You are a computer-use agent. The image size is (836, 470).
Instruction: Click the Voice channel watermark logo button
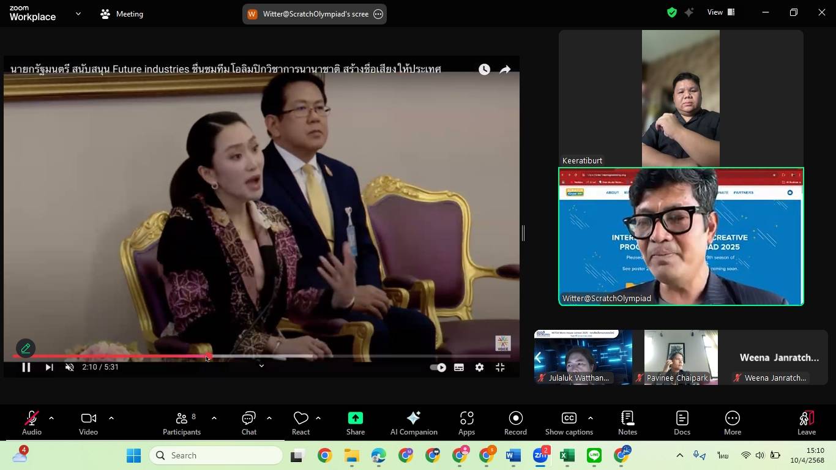click(x=503, y=343)
